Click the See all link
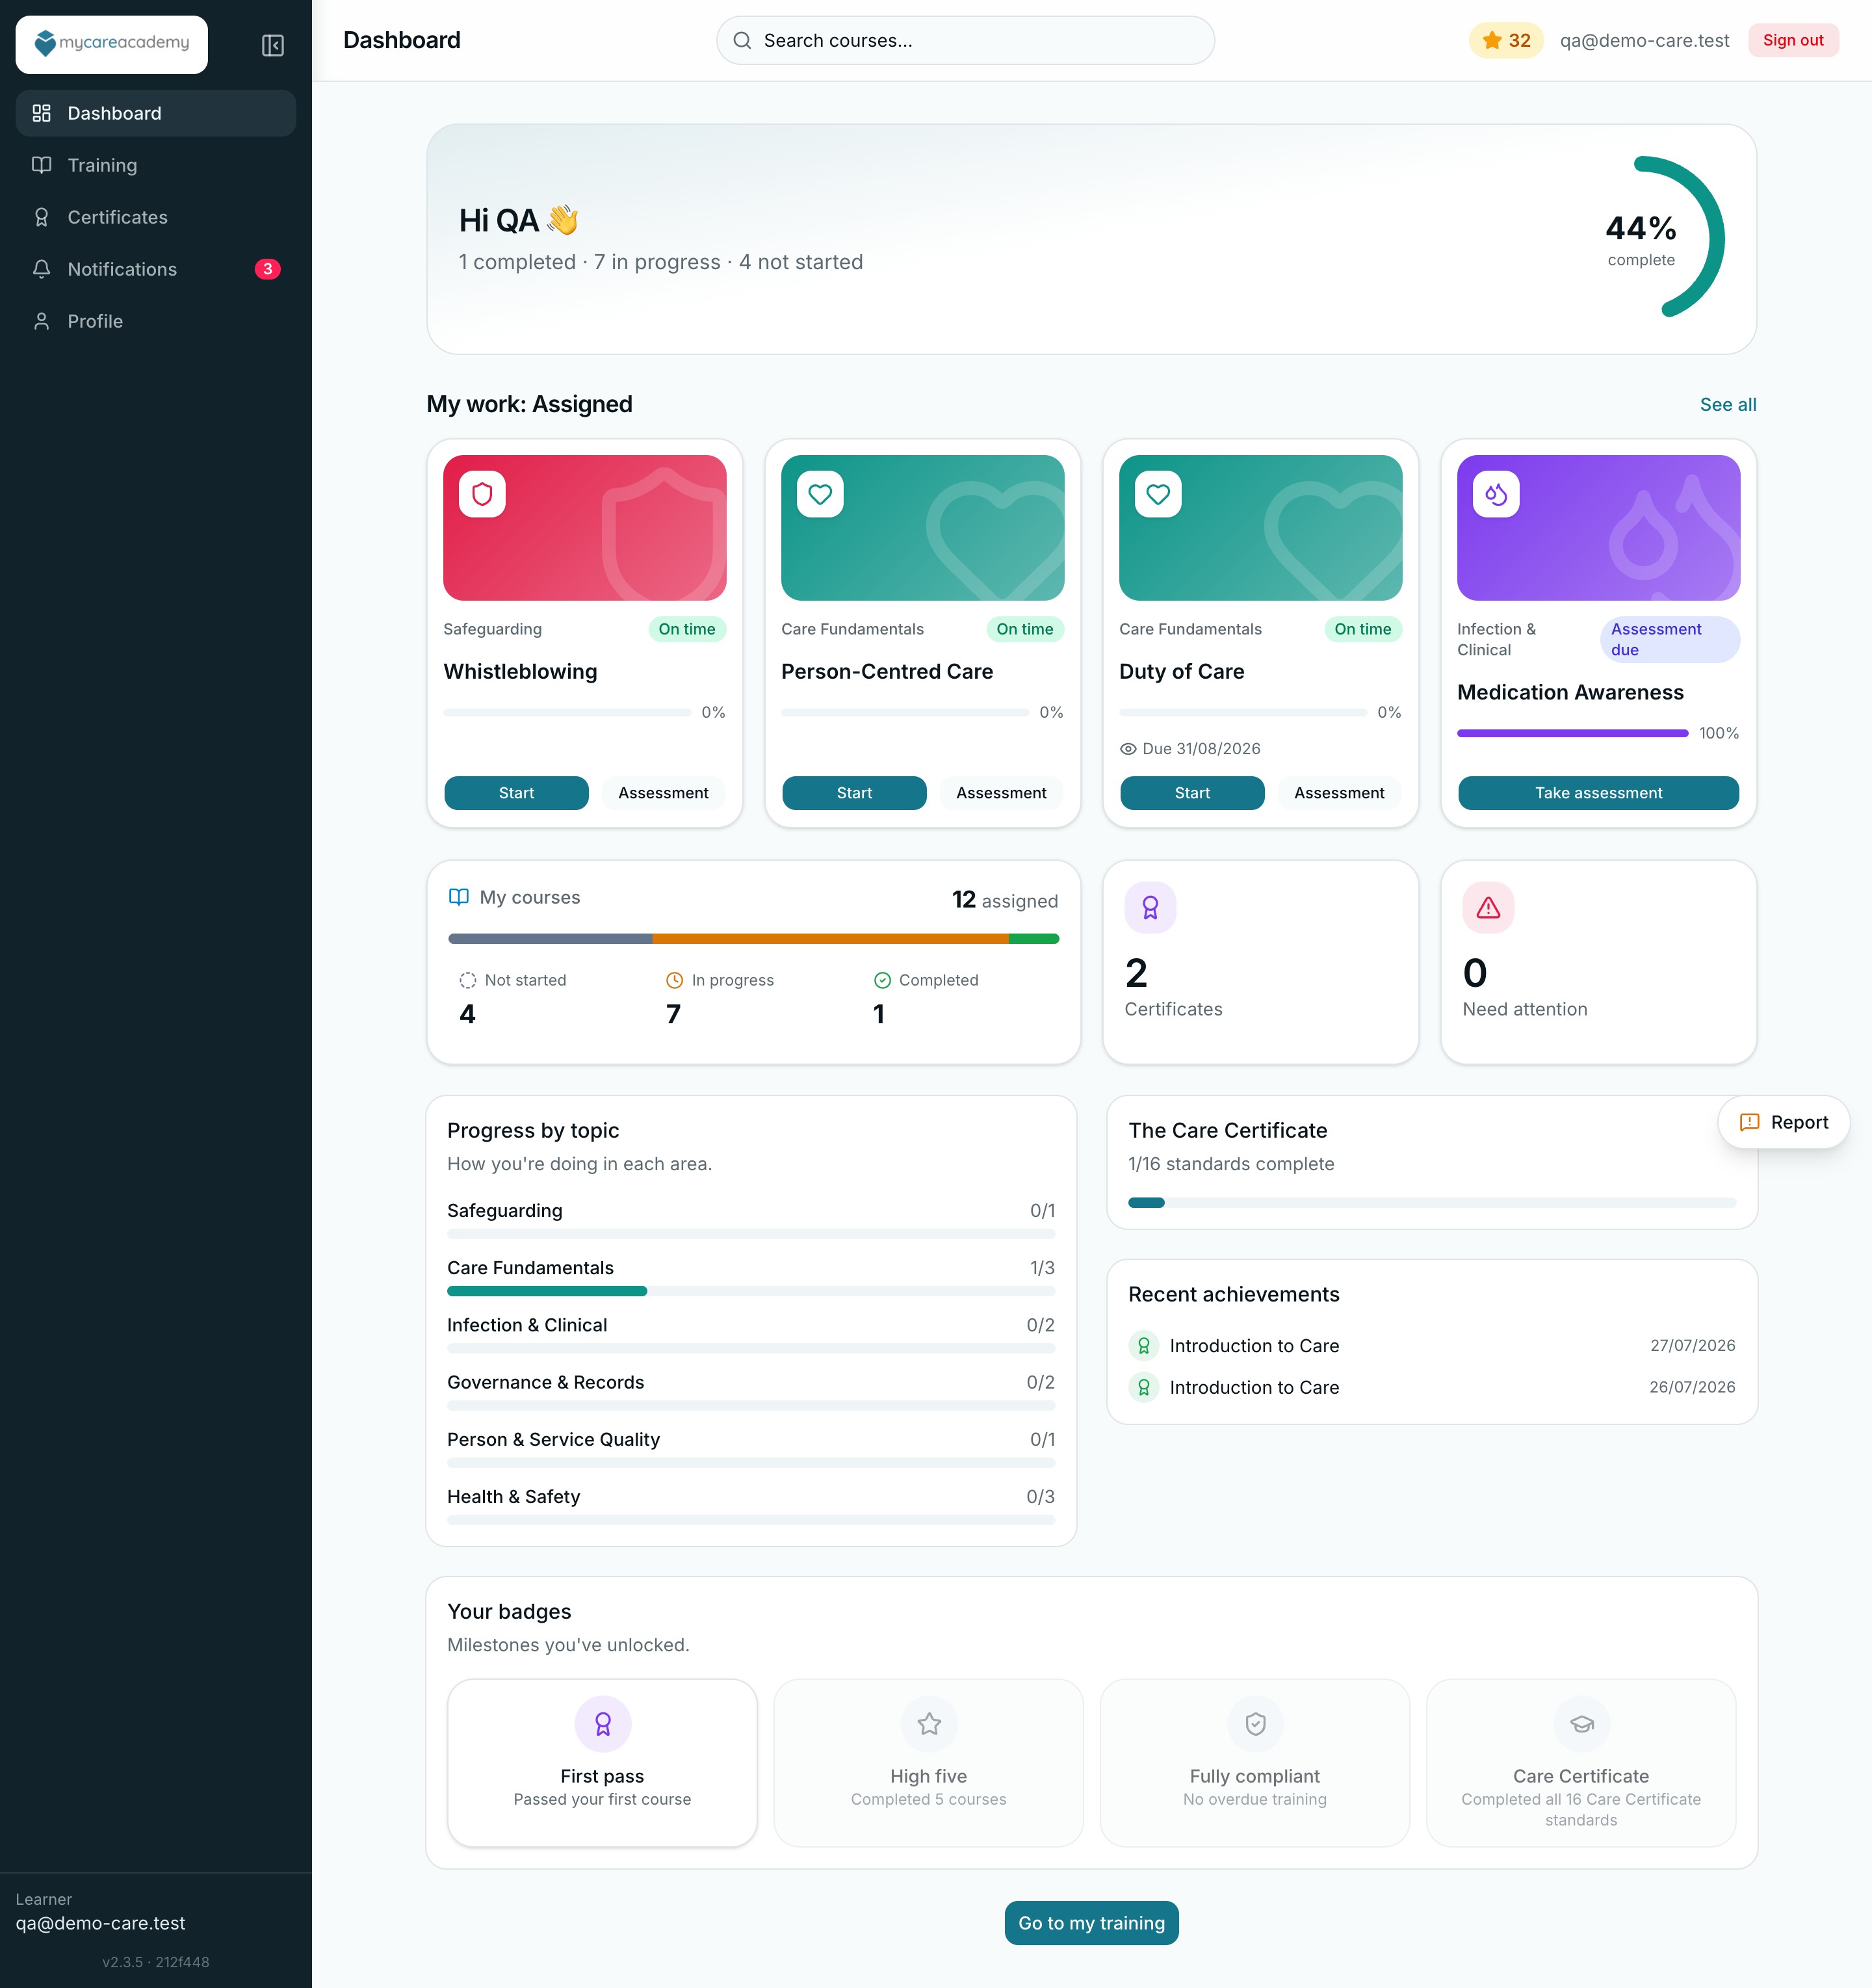The height and width of the screenshot is (1988, 1872). coord(1727,404)
